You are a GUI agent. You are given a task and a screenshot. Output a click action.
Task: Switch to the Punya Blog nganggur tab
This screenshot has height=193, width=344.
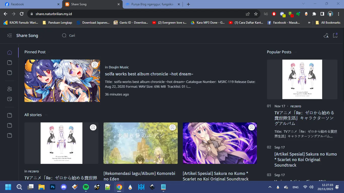152,4
